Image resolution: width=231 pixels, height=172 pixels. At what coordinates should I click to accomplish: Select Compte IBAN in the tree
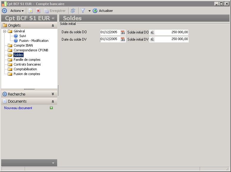click(x=23, y=45)
